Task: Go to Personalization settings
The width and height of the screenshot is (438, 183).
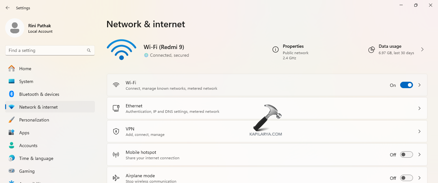Action: tap(34, 120)
